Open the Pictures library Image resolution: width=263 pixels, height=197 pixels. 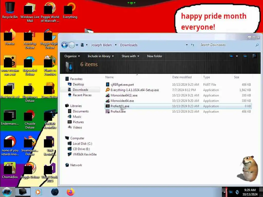tap(78, 122)
